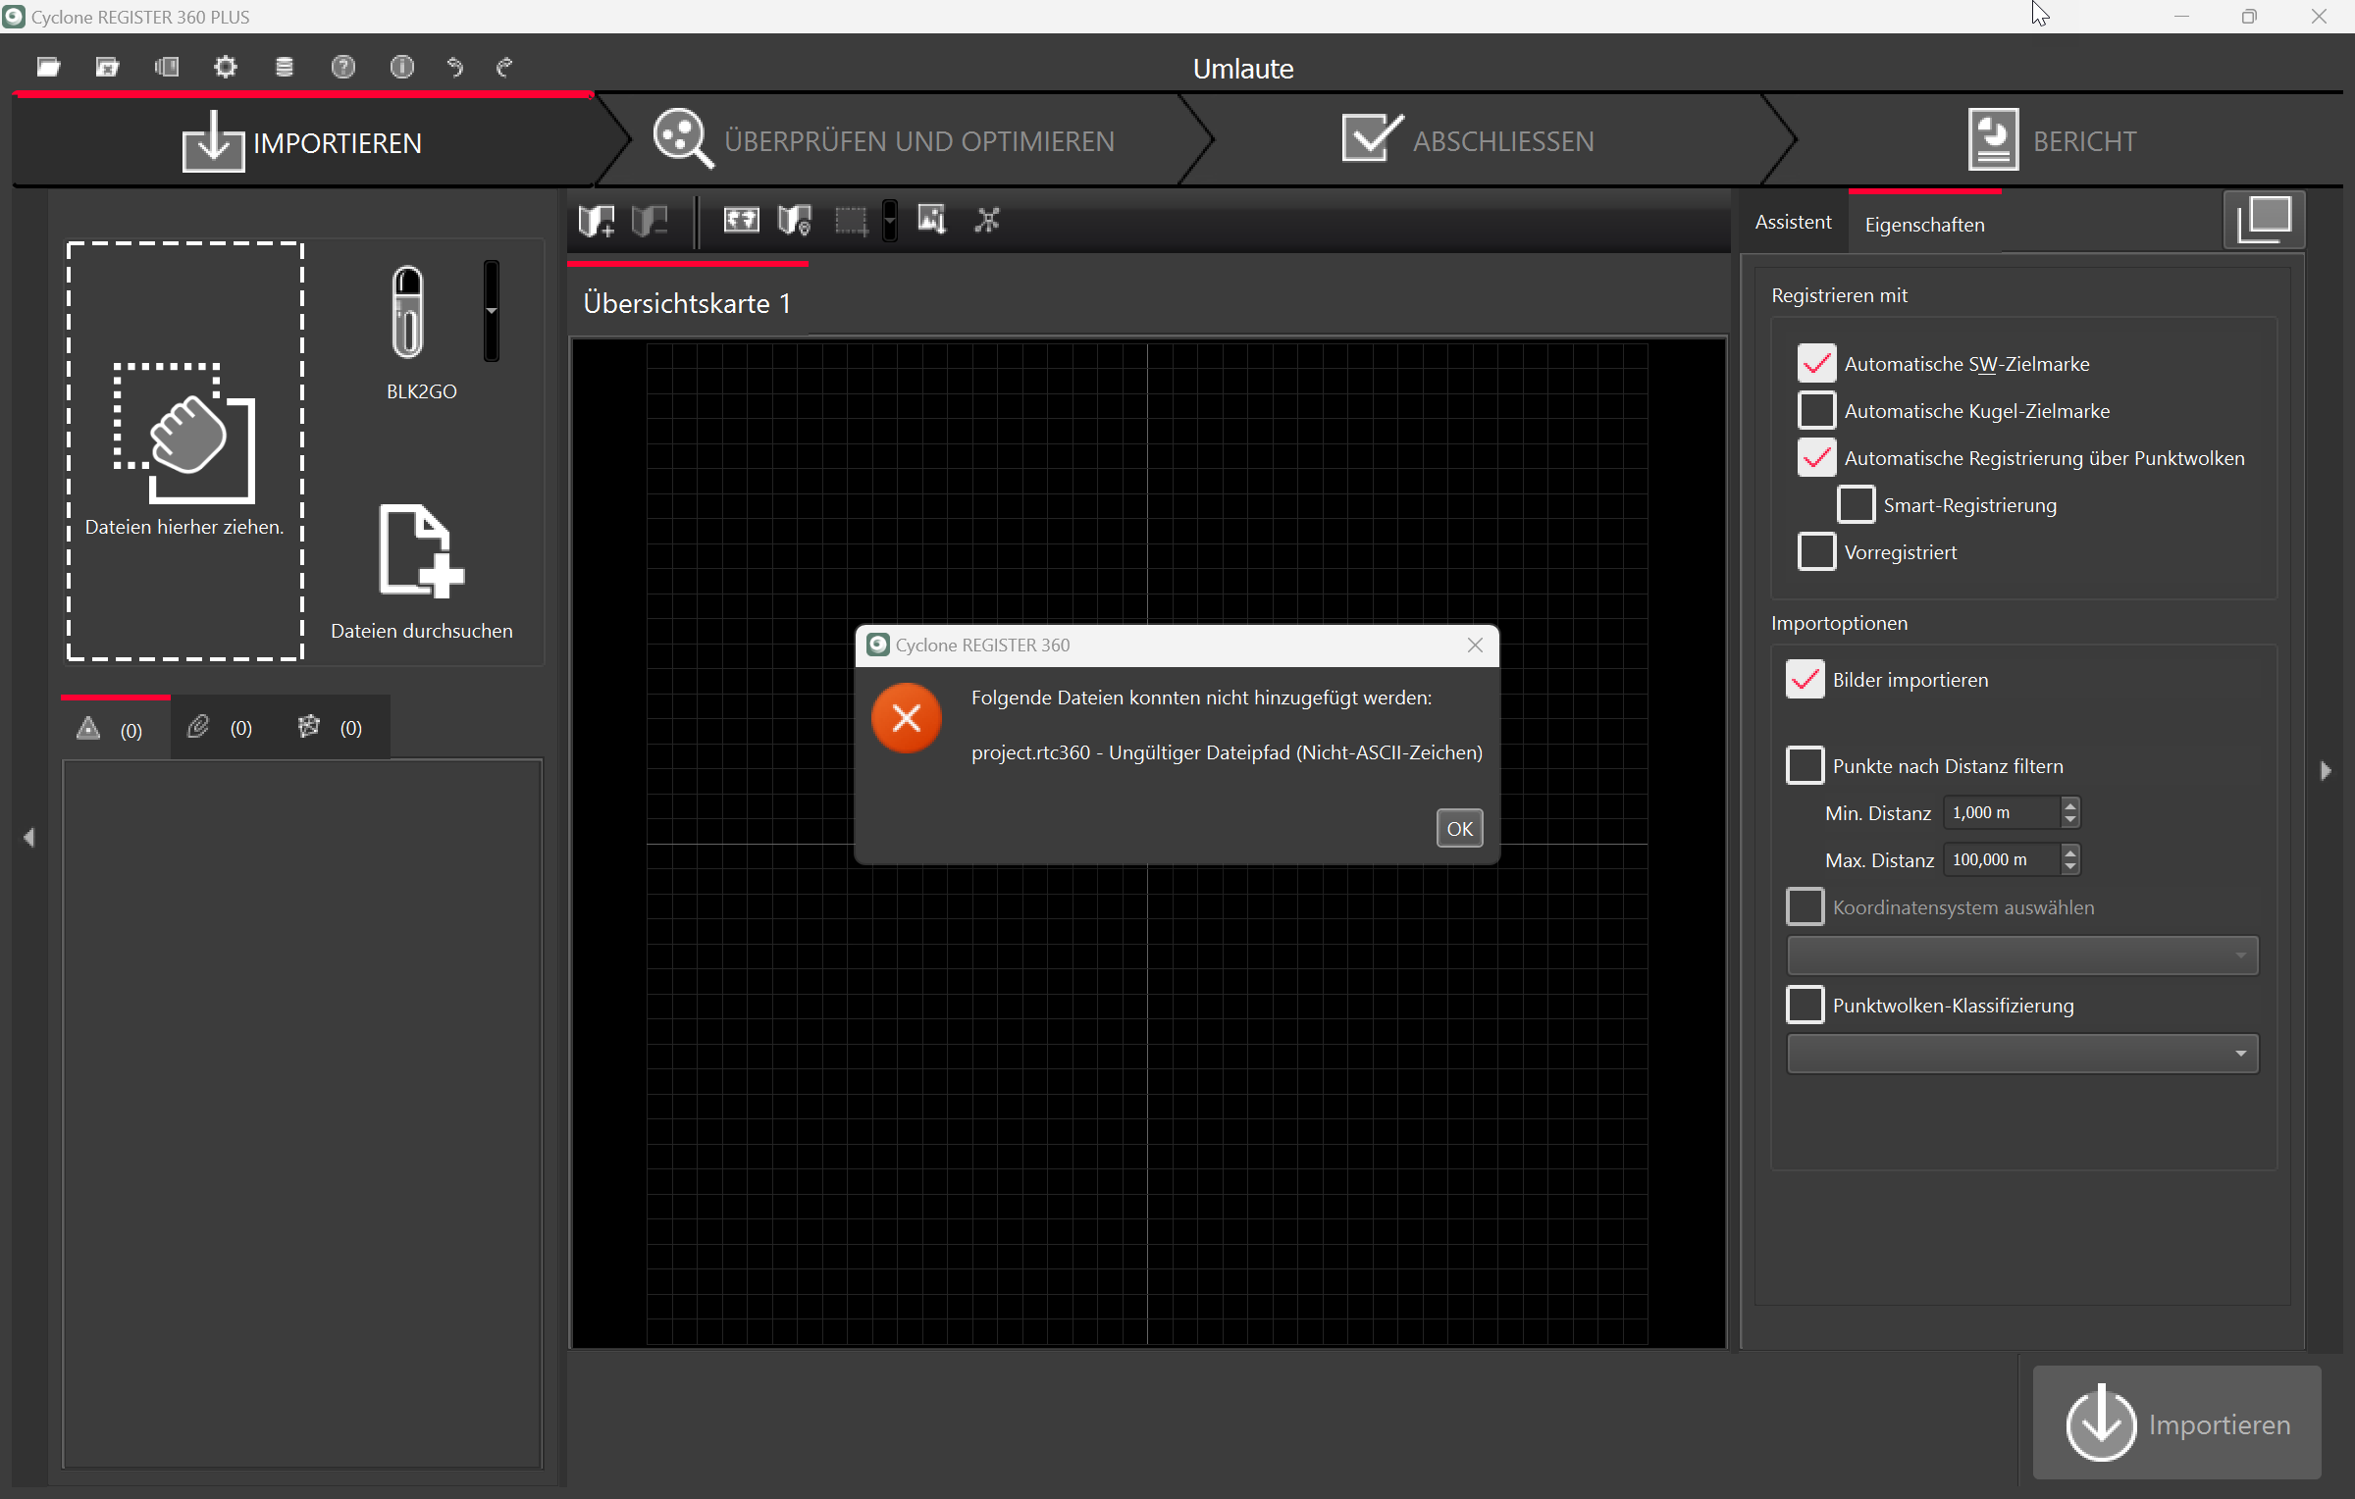Screen dimensions: 2355x1499
Task: Click the map with location pin icon
Action: pos(795,221)
